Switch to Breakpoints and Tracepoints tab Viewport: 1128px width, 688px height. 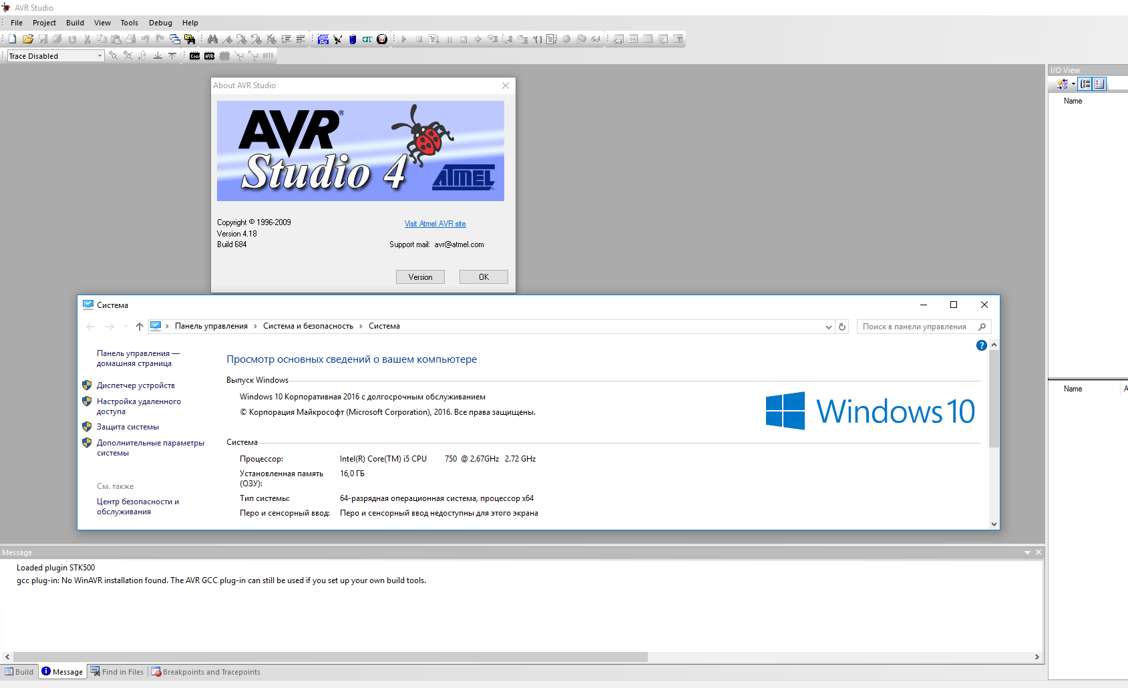(206, 672)
